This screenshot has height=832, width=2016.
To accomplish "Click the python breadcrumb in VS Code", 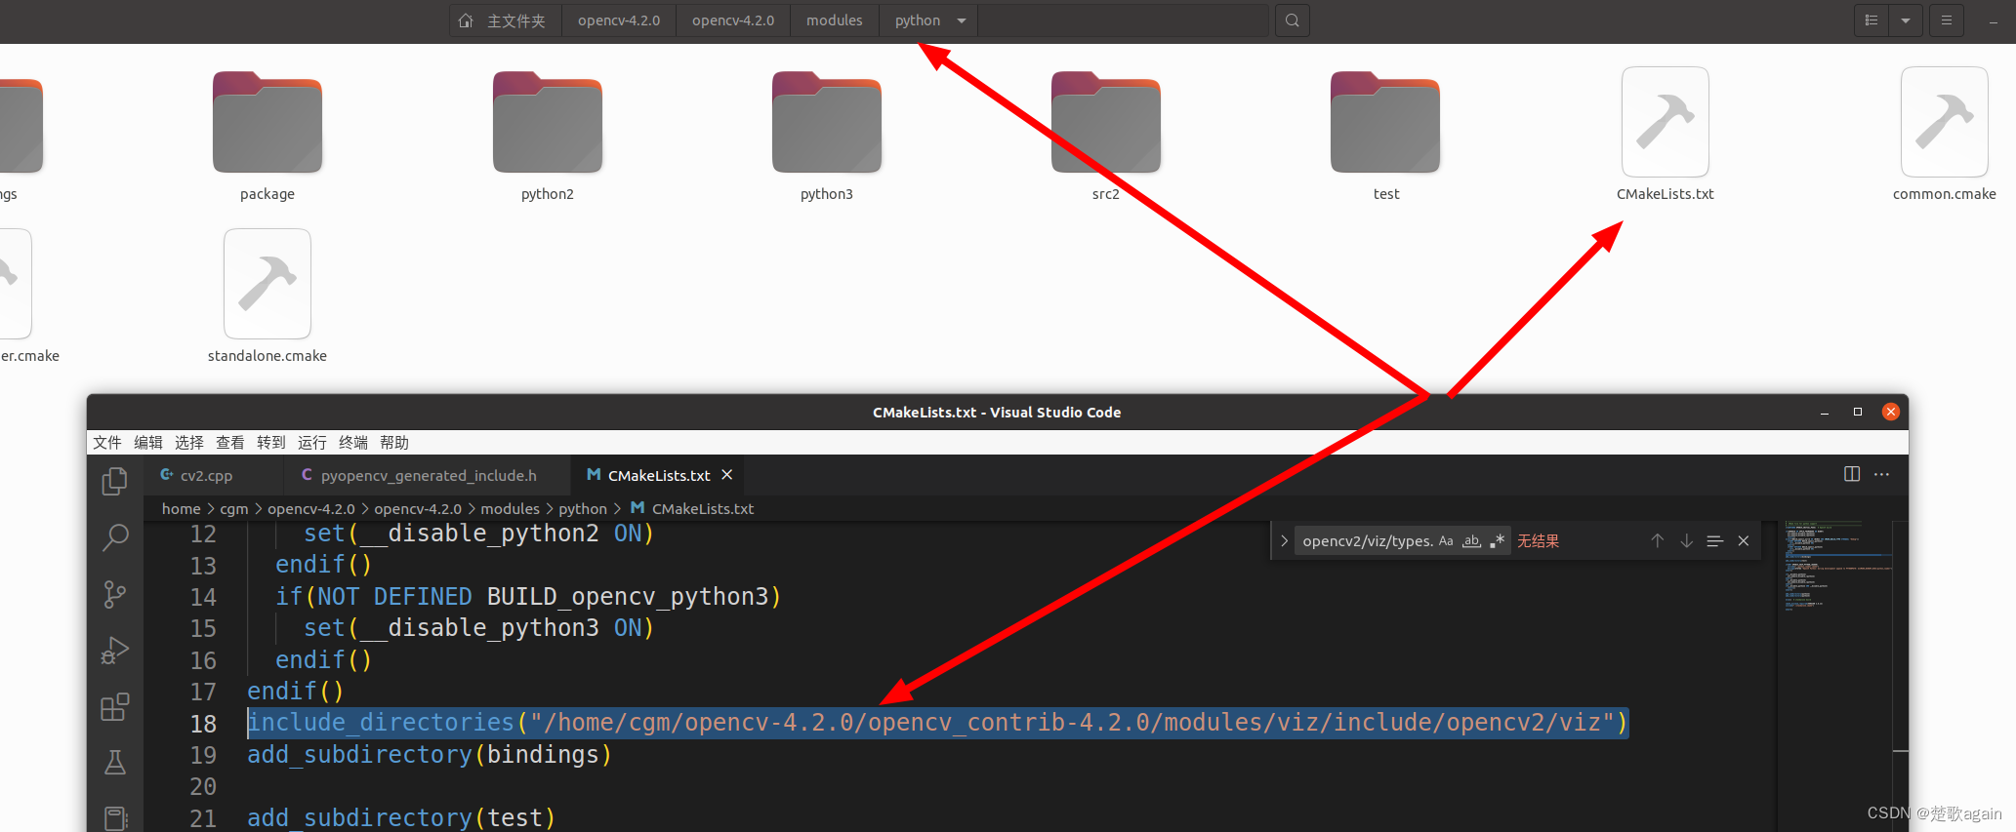I will point(583,508).
